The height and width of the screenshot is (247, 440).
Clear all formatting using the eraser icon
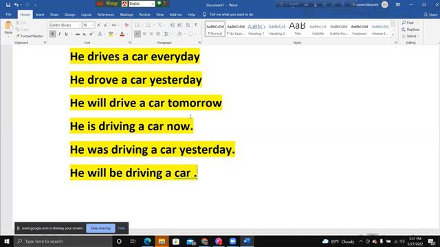126,25
